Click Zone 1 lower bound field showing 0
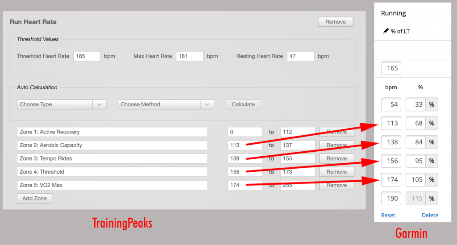457x245 pixels. (x=245, y=132)
